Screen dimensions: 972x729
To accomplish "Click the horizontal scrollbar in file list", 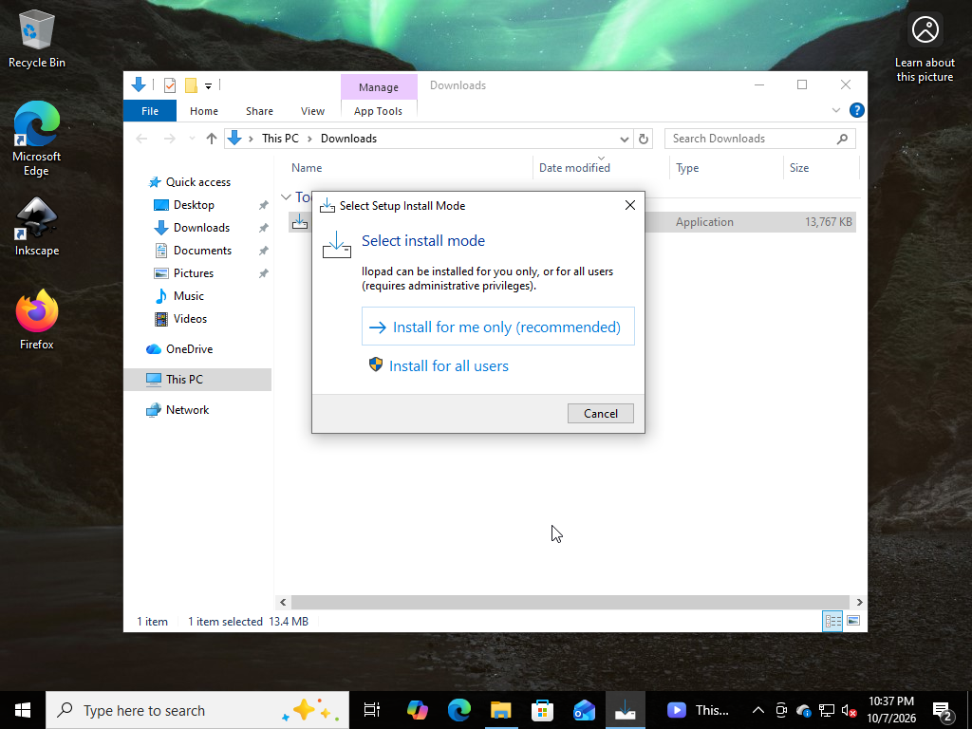I will click(x=570, y=602).
